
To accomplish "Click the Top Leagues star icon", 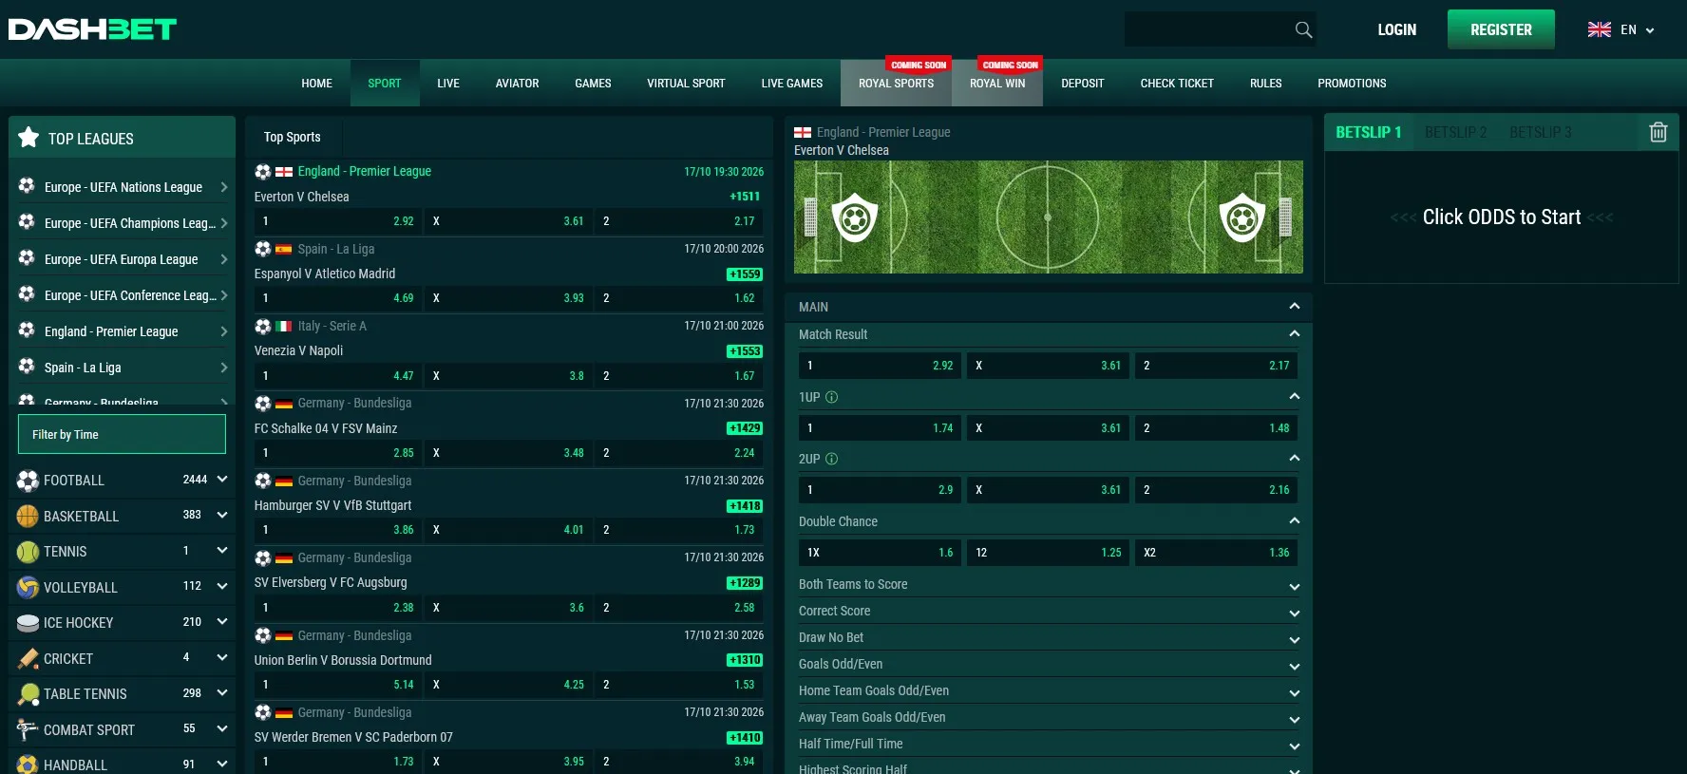I will point(28,138).
